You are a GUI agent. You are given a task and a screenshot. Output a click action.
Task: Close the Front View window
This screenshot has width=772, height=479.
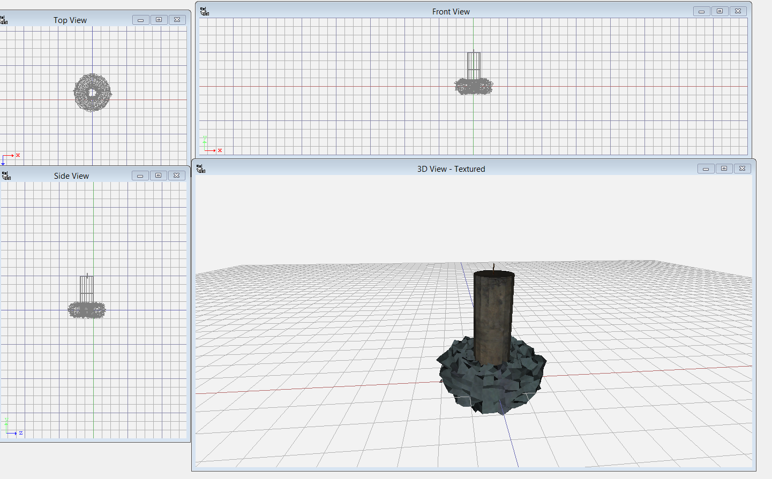[x=738, y=11]
